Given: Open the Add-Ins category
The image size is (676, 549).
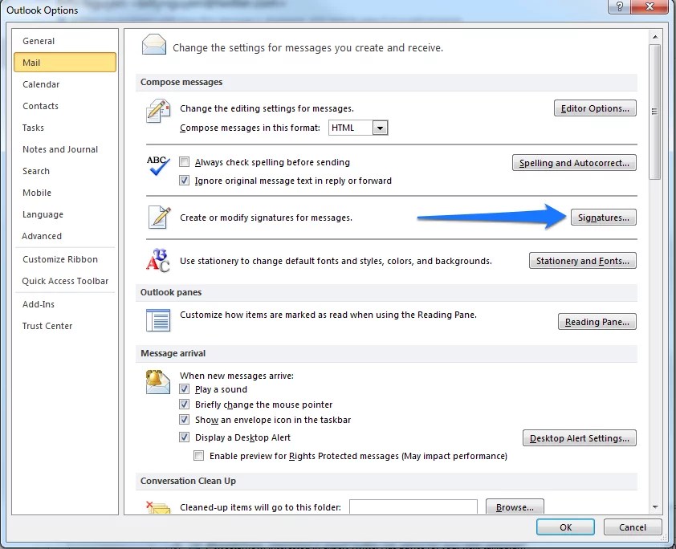Looking at the screenshot, I should 65,304.
